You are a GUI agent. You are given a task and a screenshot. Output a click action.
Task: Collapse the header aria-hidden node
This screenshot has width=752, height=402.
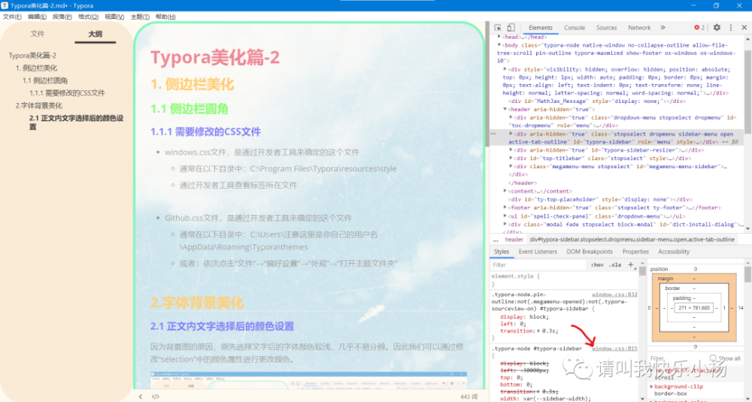[505, 109]
